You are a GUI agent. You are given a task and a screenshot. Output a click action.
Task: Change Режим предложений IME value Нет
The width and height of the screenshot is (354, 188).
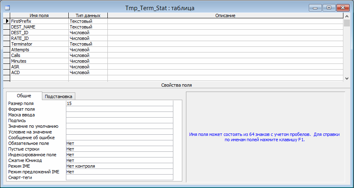click(120, 172)
